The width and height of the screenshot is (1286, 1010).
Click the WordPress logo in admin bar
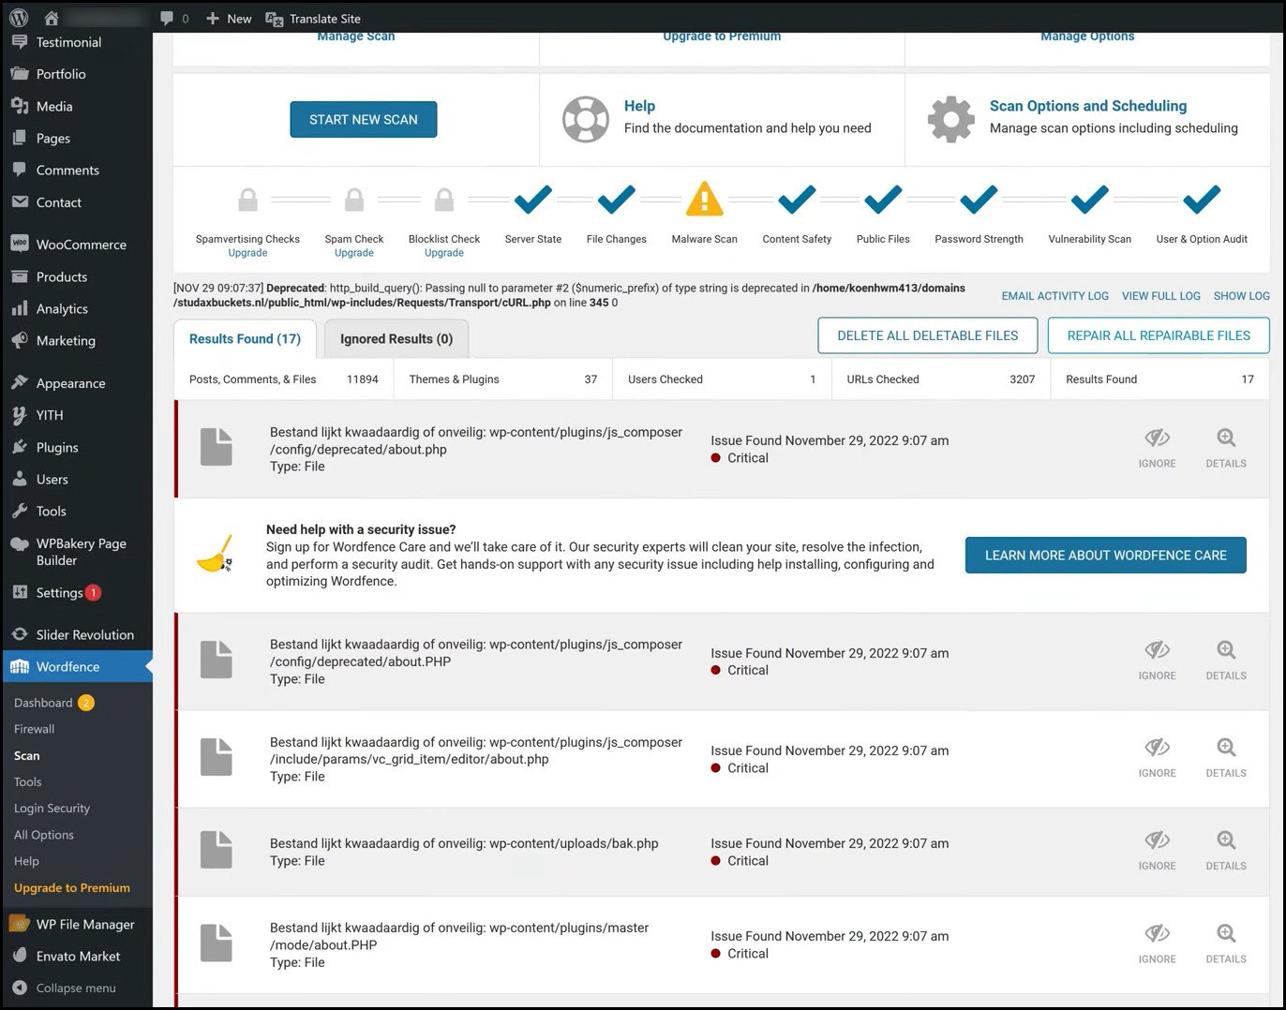click(x=19, y=18)
